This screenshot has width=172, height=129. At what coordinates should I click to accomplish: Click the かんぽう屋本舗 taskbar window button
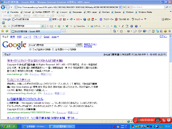(62, 127)
